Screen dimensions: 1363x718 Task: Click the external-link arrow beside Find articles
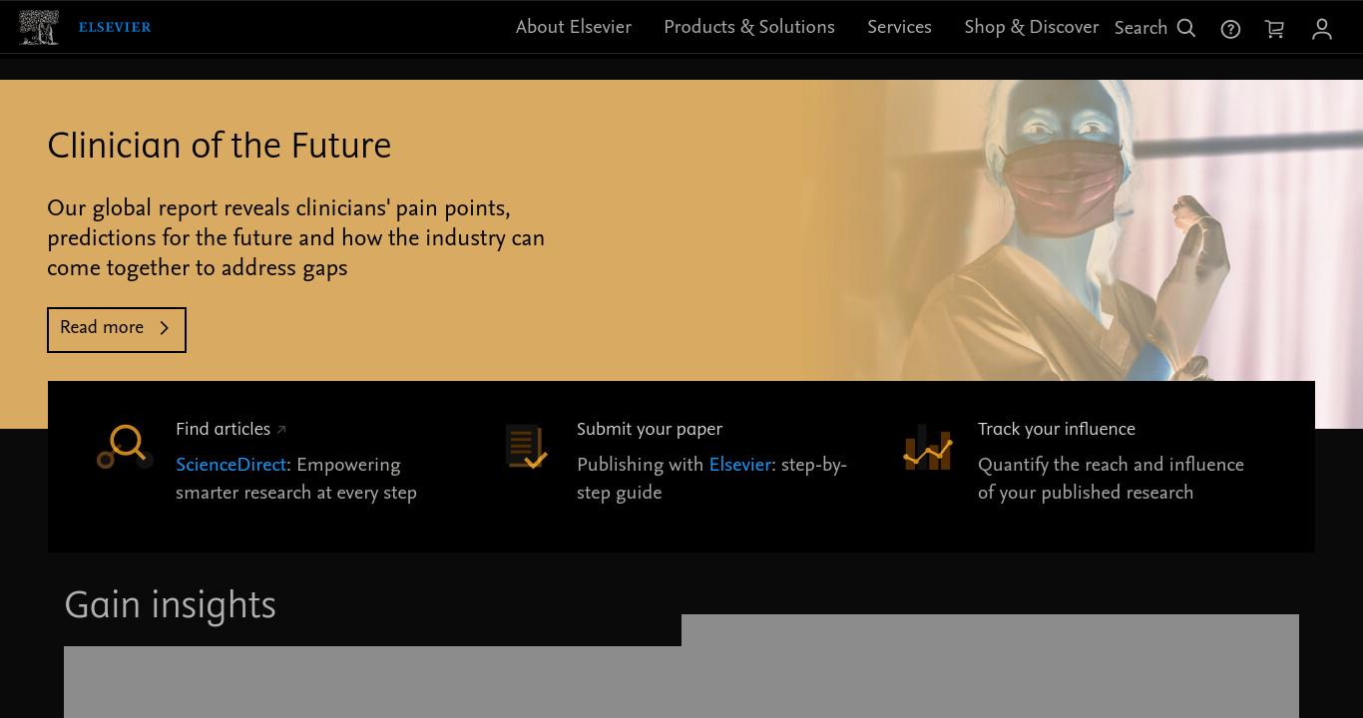(281, 430)
